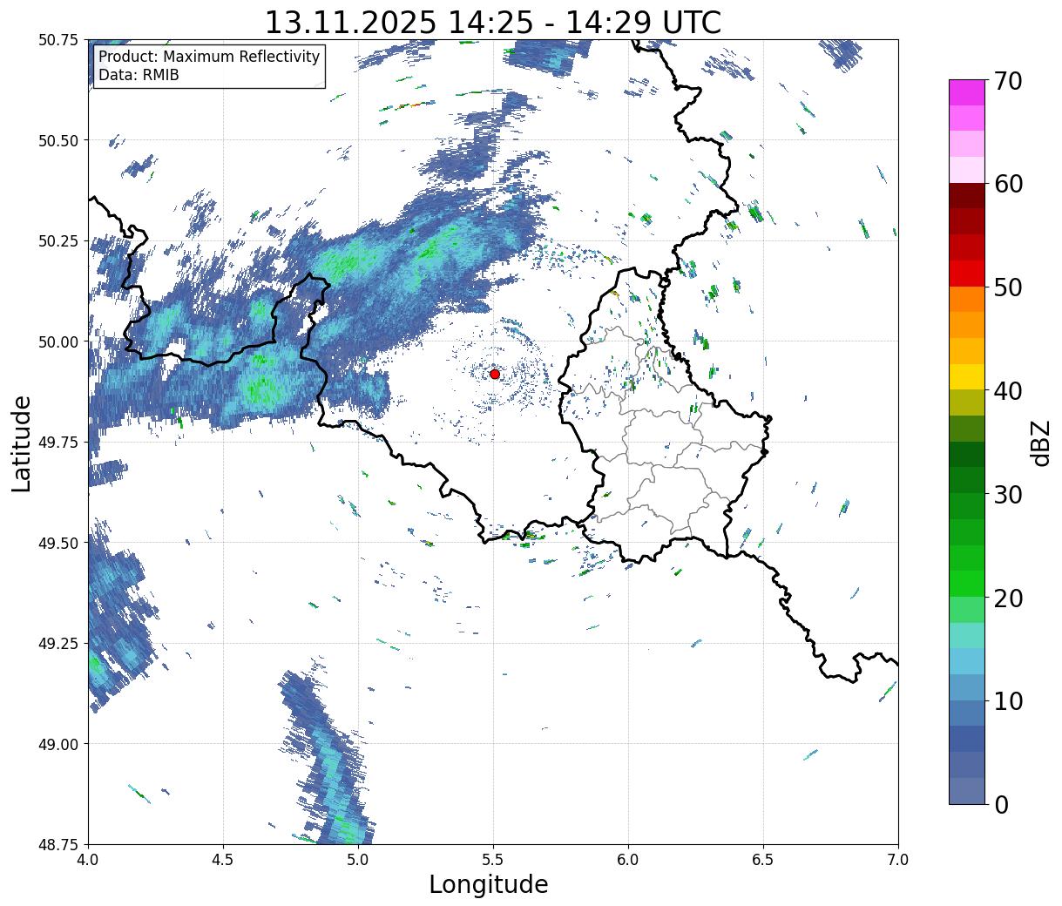Click the longitude tick label 6.5
This screenshot has height=906, width=1062.
coord(763,860)
